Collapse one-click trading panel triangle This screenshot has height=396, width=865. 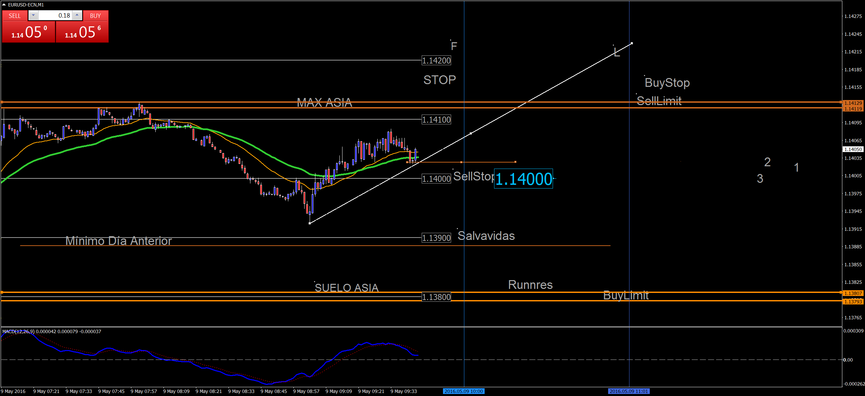pyautogui.click(x=4, y=5)
